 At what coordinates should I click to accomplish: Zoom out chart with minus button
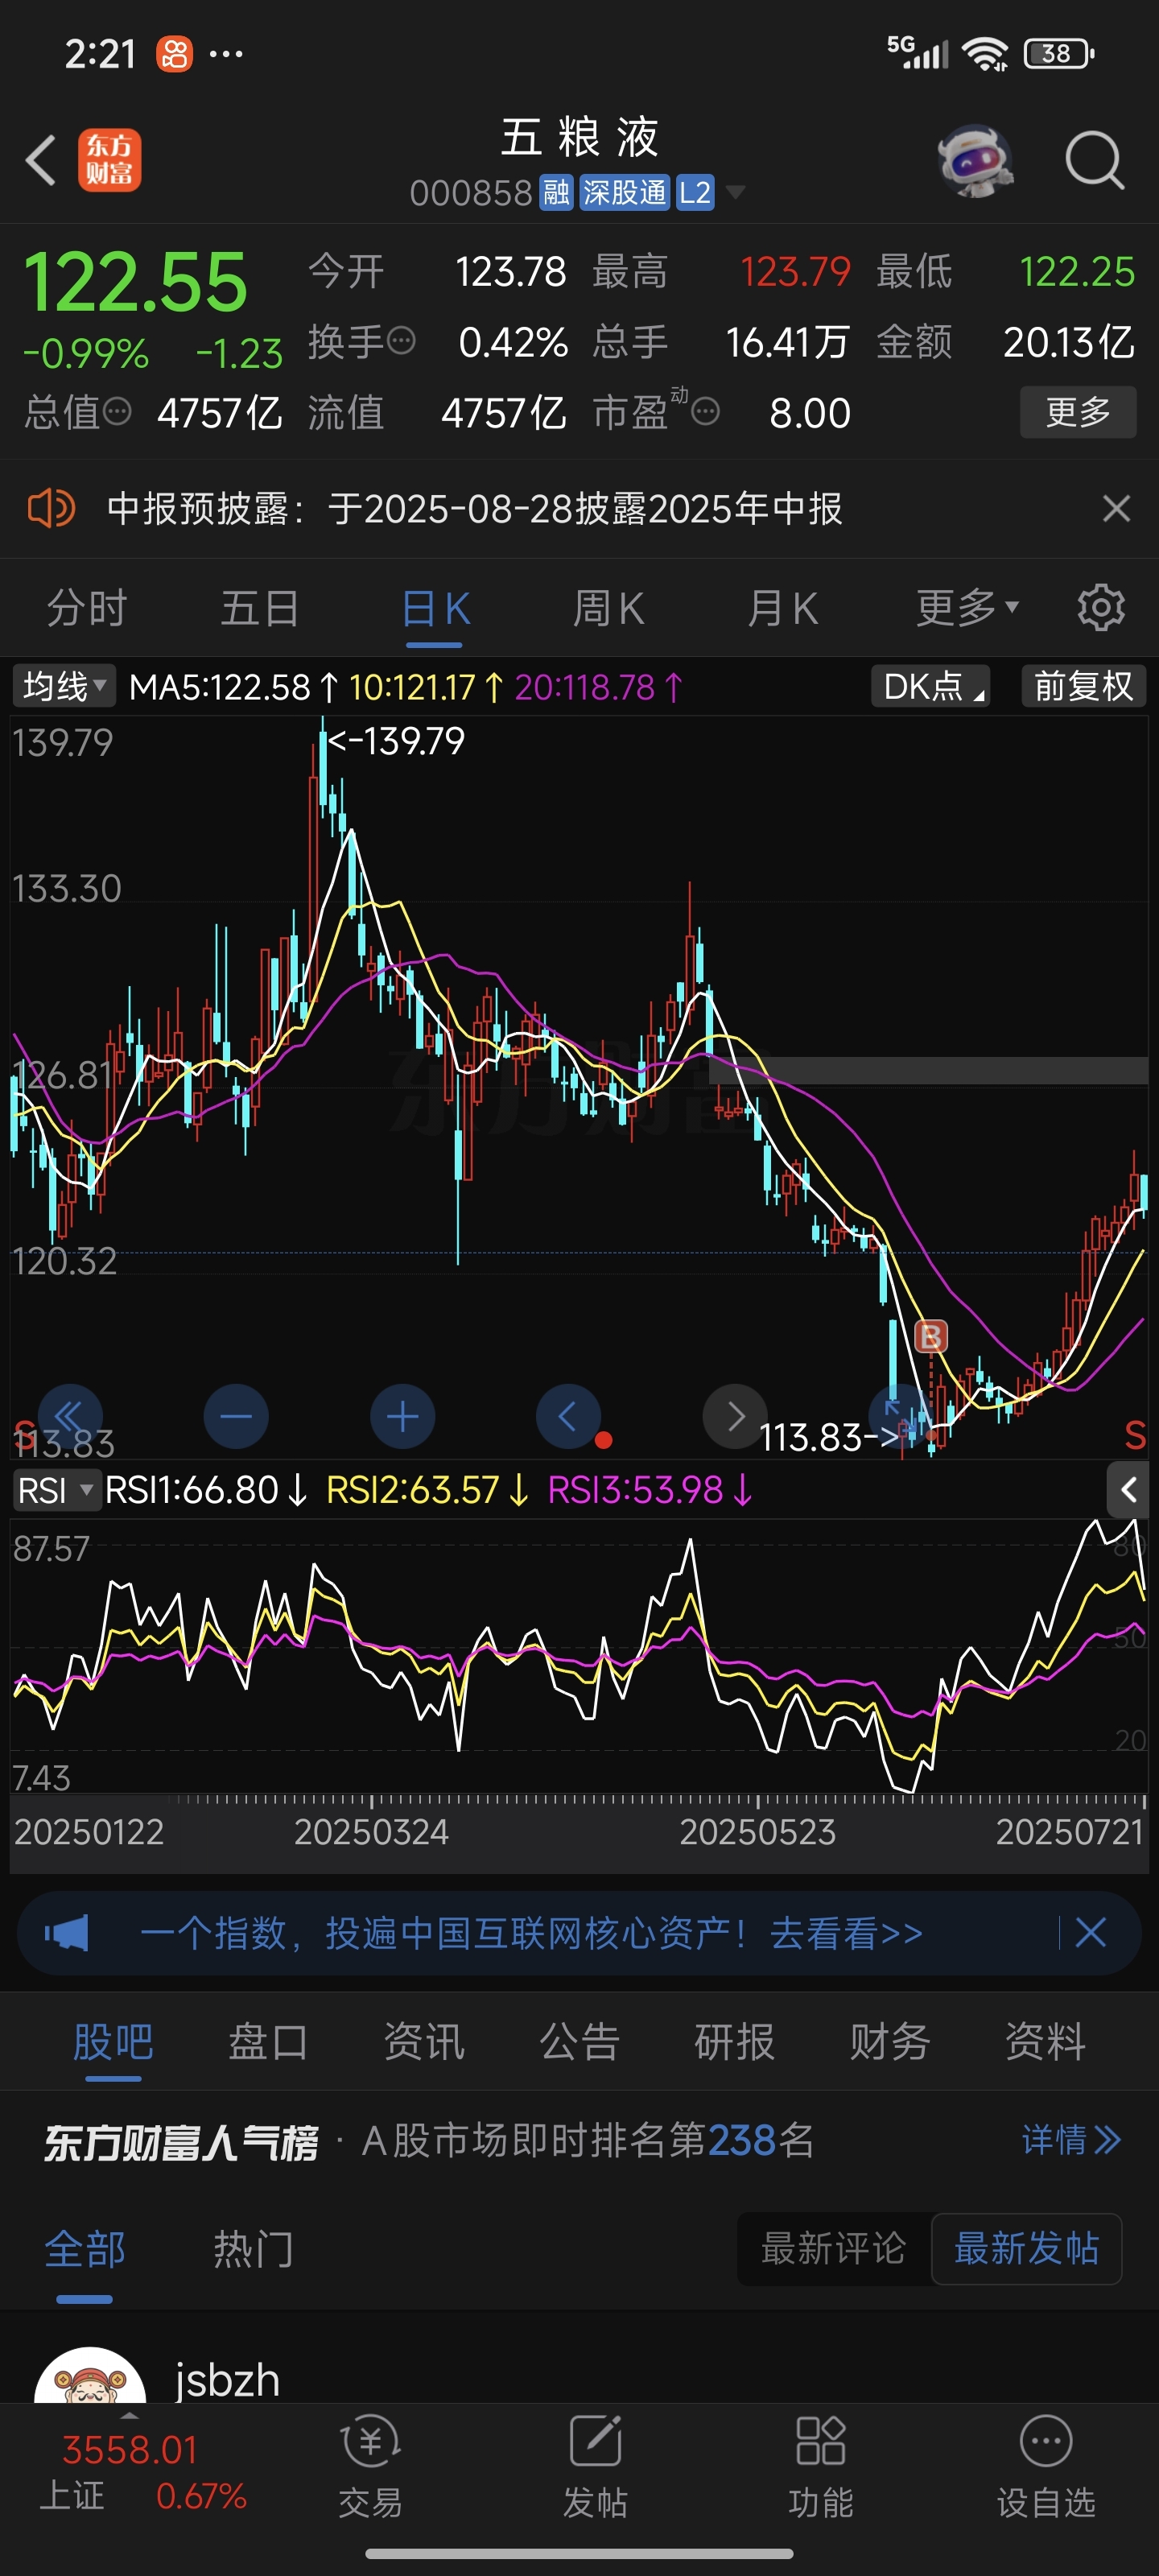click(x=236, y=1416)
